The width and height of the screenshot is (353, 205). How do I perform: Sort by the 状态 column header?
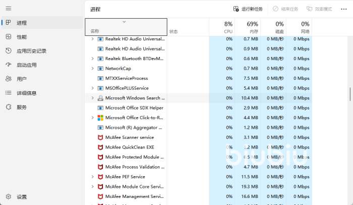coord(188,27)
